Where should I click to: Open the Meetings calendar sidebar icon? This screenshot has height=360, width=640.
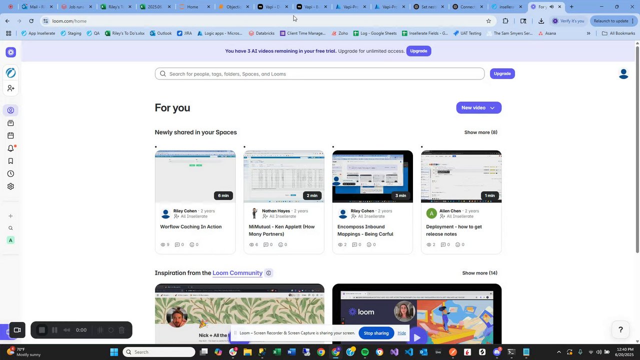tap(10, 135)
